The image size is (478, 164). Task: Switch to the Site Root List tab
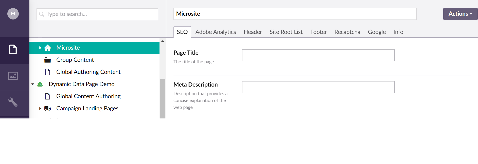[286, 32]
